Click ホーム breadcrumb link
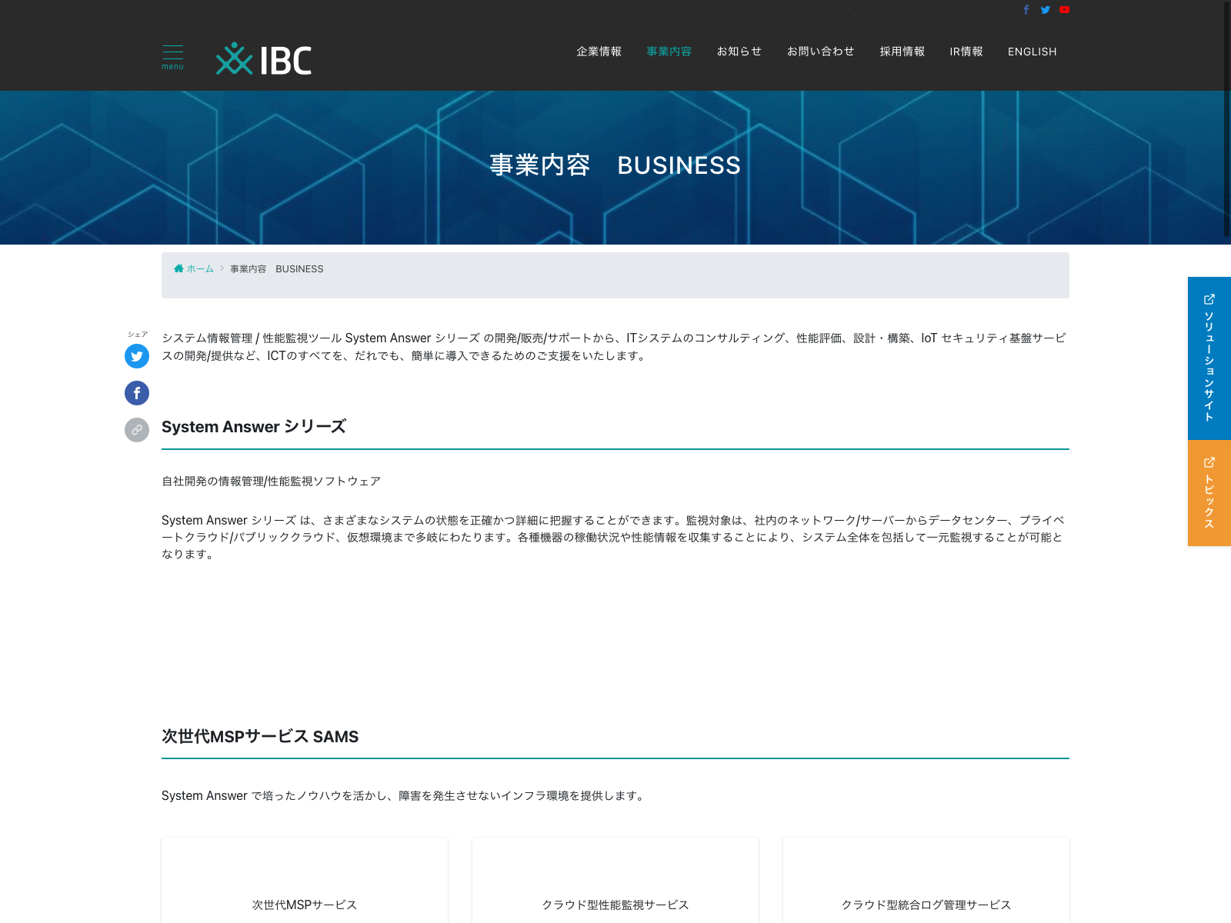 coord(200,269)
